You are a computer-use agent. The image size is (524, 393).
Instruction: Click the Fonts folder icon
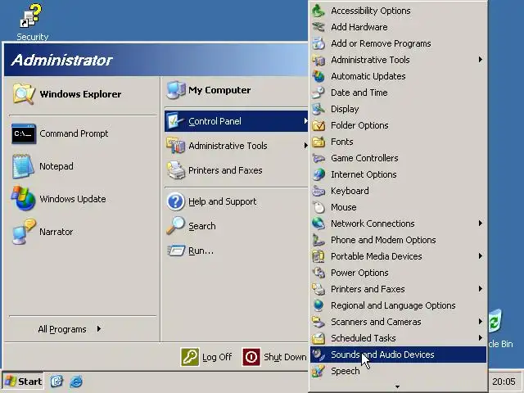coord(318,142)
